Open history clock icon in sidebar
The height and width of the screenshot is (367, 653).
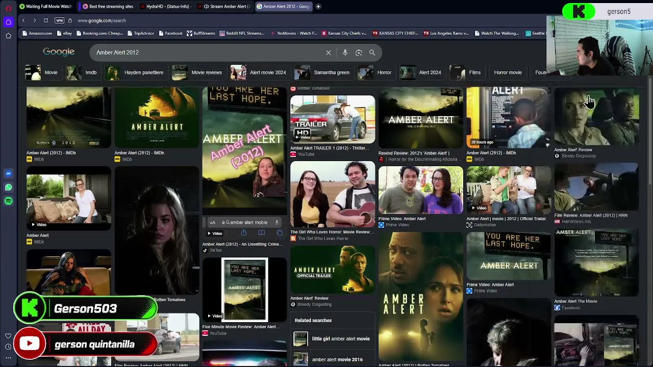(x=8, y=347)
